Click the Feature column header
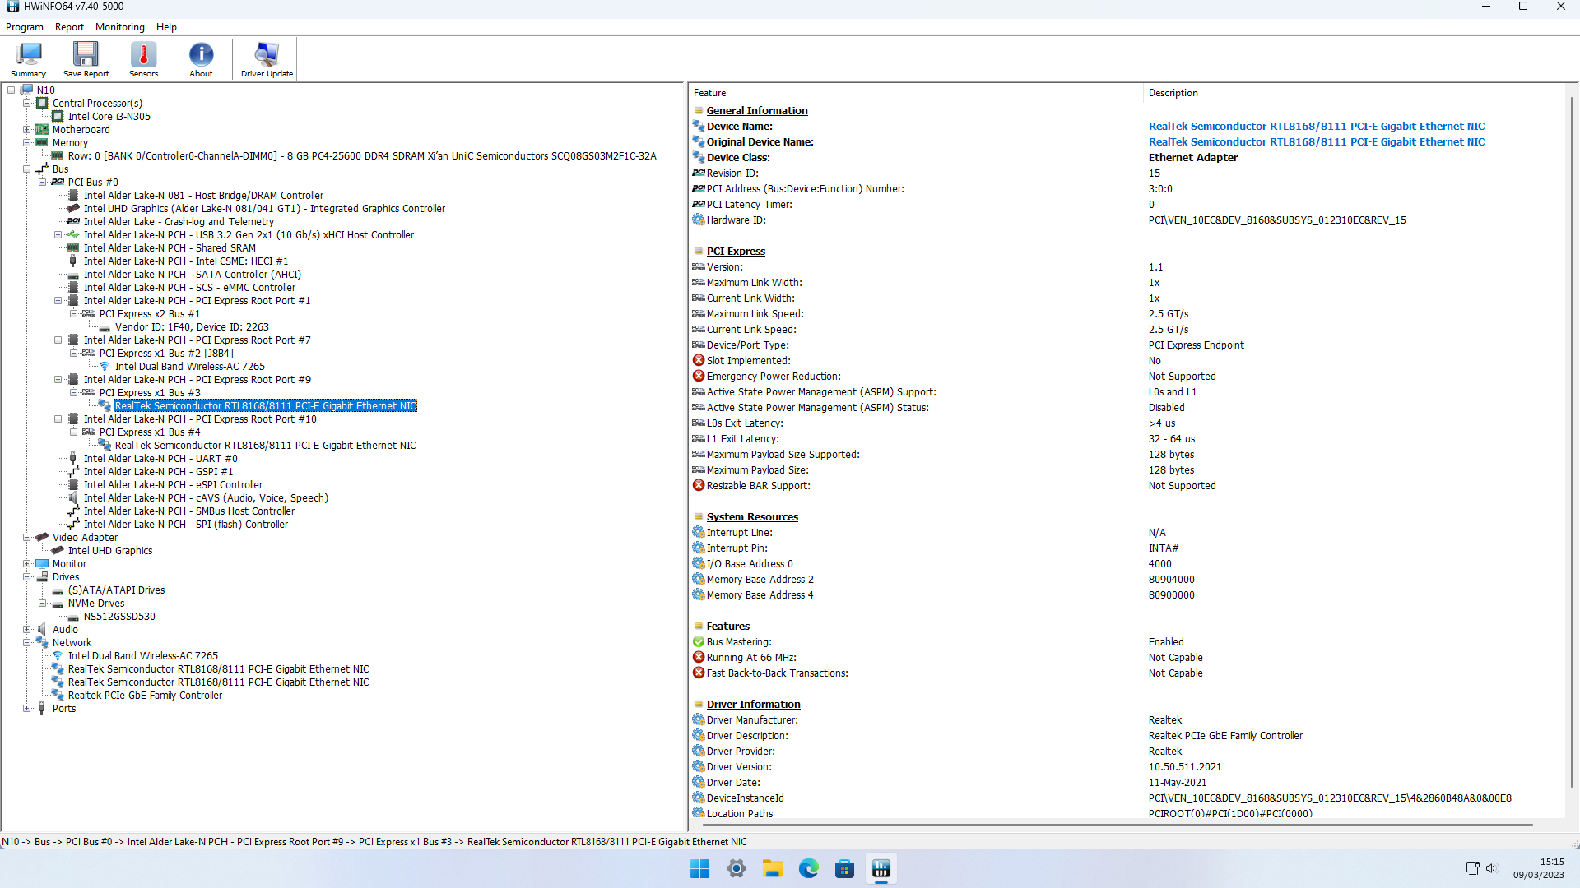Image resolution: width=1580 pixels, height=888 pixels. click(915, 93)
